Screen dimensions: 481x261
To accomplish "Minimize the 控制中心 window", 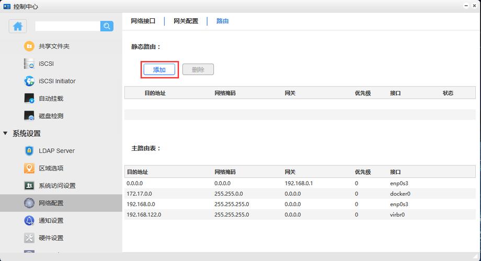I will (x=466, y=6).
